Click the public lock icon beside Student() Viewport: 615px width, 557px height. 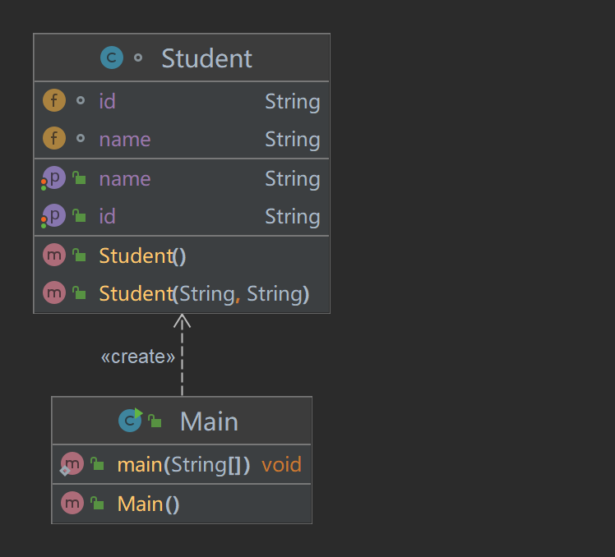pos(79,255)
